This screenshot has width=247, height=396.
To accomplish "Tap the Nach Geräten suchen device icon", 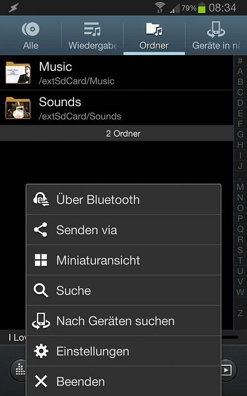I will tap(41, 321).
